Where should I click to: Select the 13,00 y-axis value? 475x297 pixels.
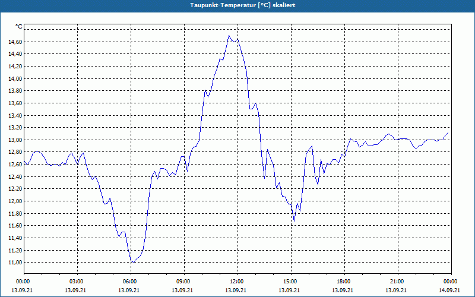click(x=15, y=140)
